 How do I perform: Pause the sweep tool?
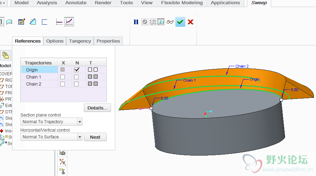point(136,22)
